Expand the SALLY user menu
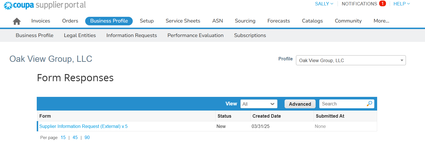Screen dimensions: 425x149 324,4
